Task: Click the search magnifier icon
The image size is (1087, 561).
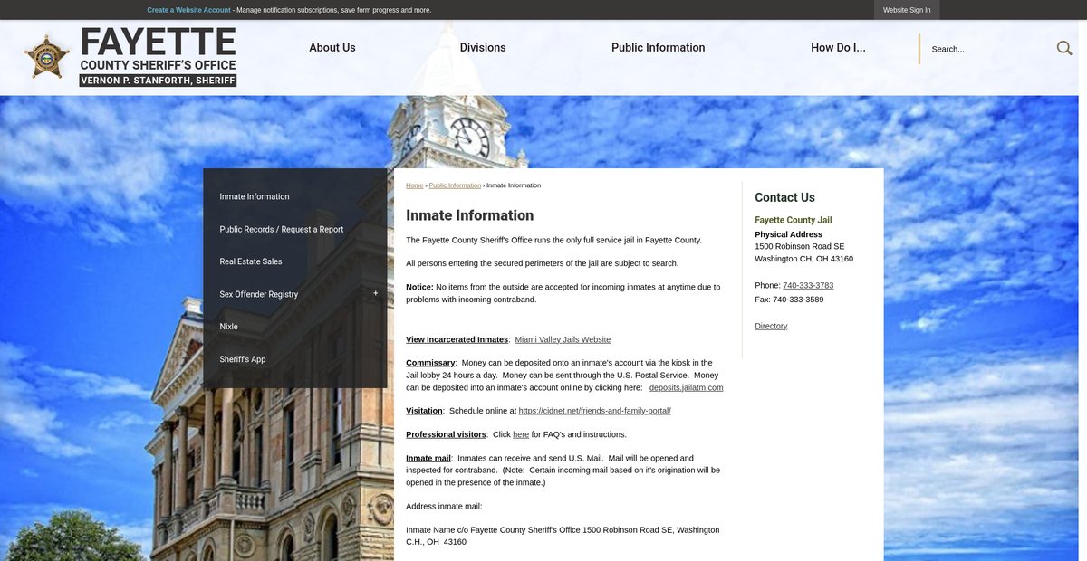Action: coord(1064,48)
